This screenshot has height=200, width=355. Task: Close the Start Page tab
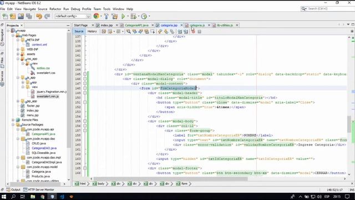[x=93, y=26]
